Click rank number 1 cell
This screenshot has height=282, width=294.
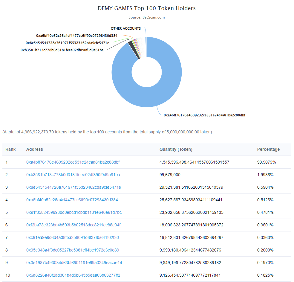coord(7,162)
